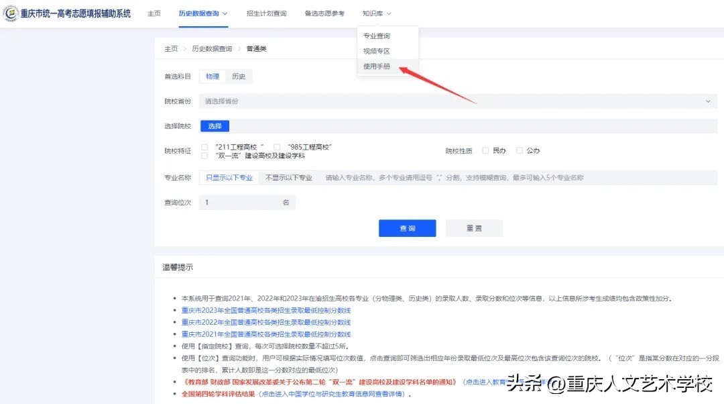Click the system logo icon at top left

coord(11,13)
